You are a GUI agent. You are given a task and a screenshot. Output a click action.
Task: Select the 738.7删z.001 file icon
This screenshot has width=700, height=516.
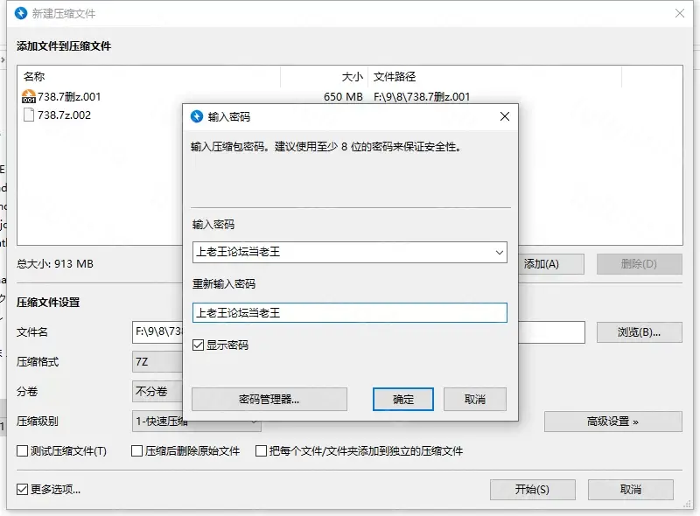click(28, 97)
